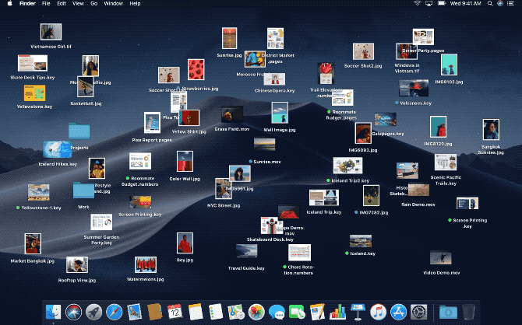Click the date and time in menu bar
The height and width of the screenshot is (325, 522).
pos(462,4)
